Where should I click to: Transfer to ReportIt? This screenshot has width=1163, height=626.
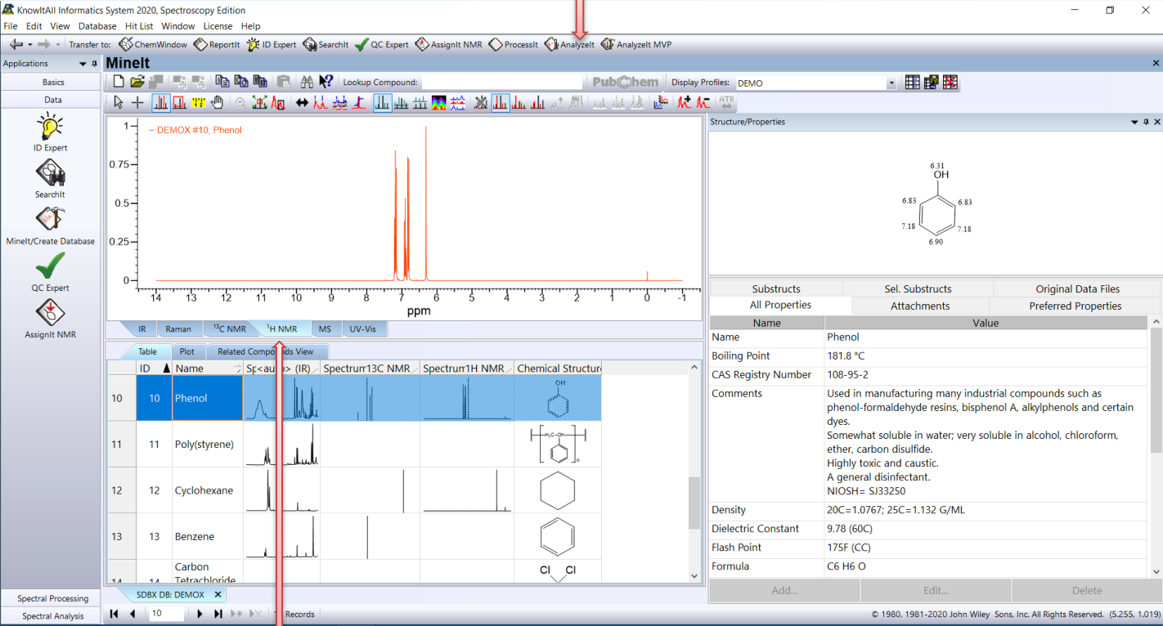point(217,44)
